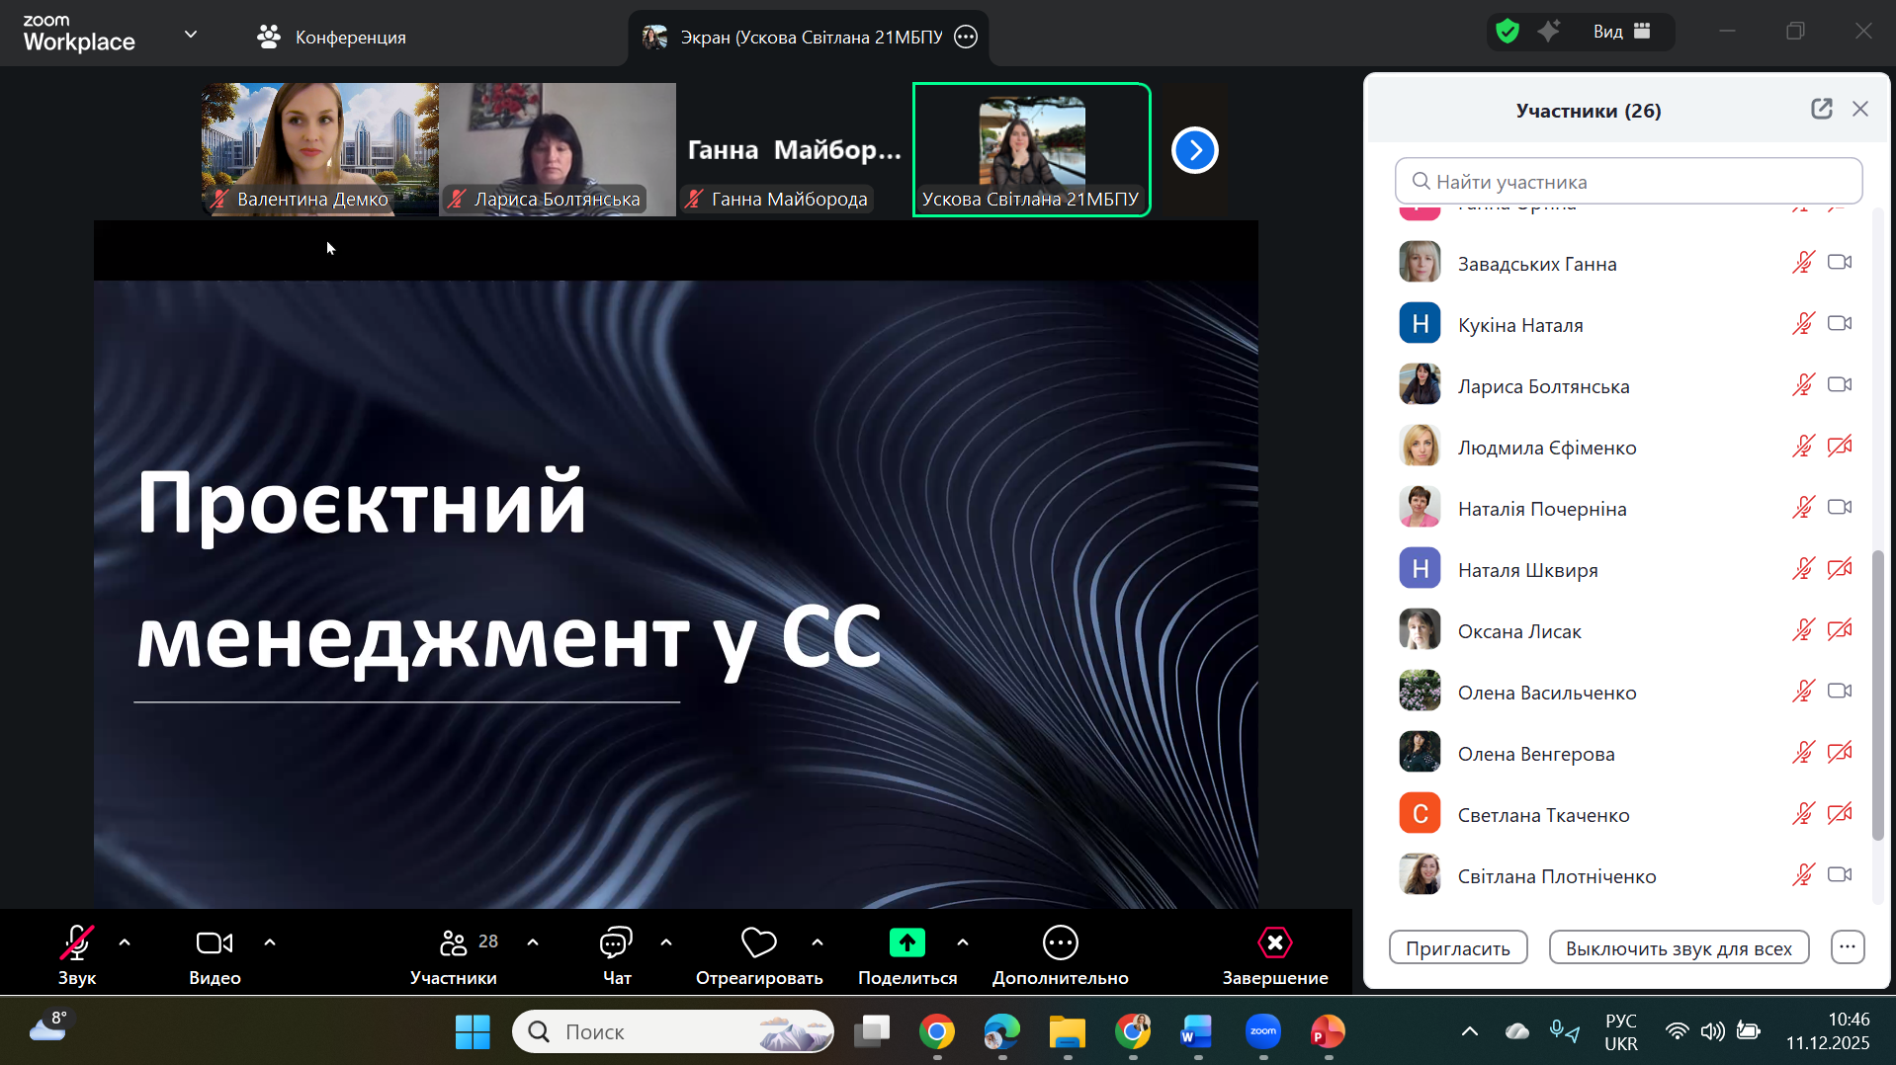Viewport: 1896px width, 1065px height.
Task: Toggle camera with the Видео button
Action: click(x=215, y=954)
